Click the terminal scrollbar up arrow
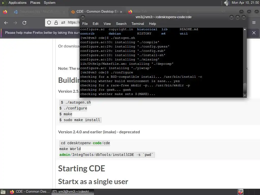 245,29
